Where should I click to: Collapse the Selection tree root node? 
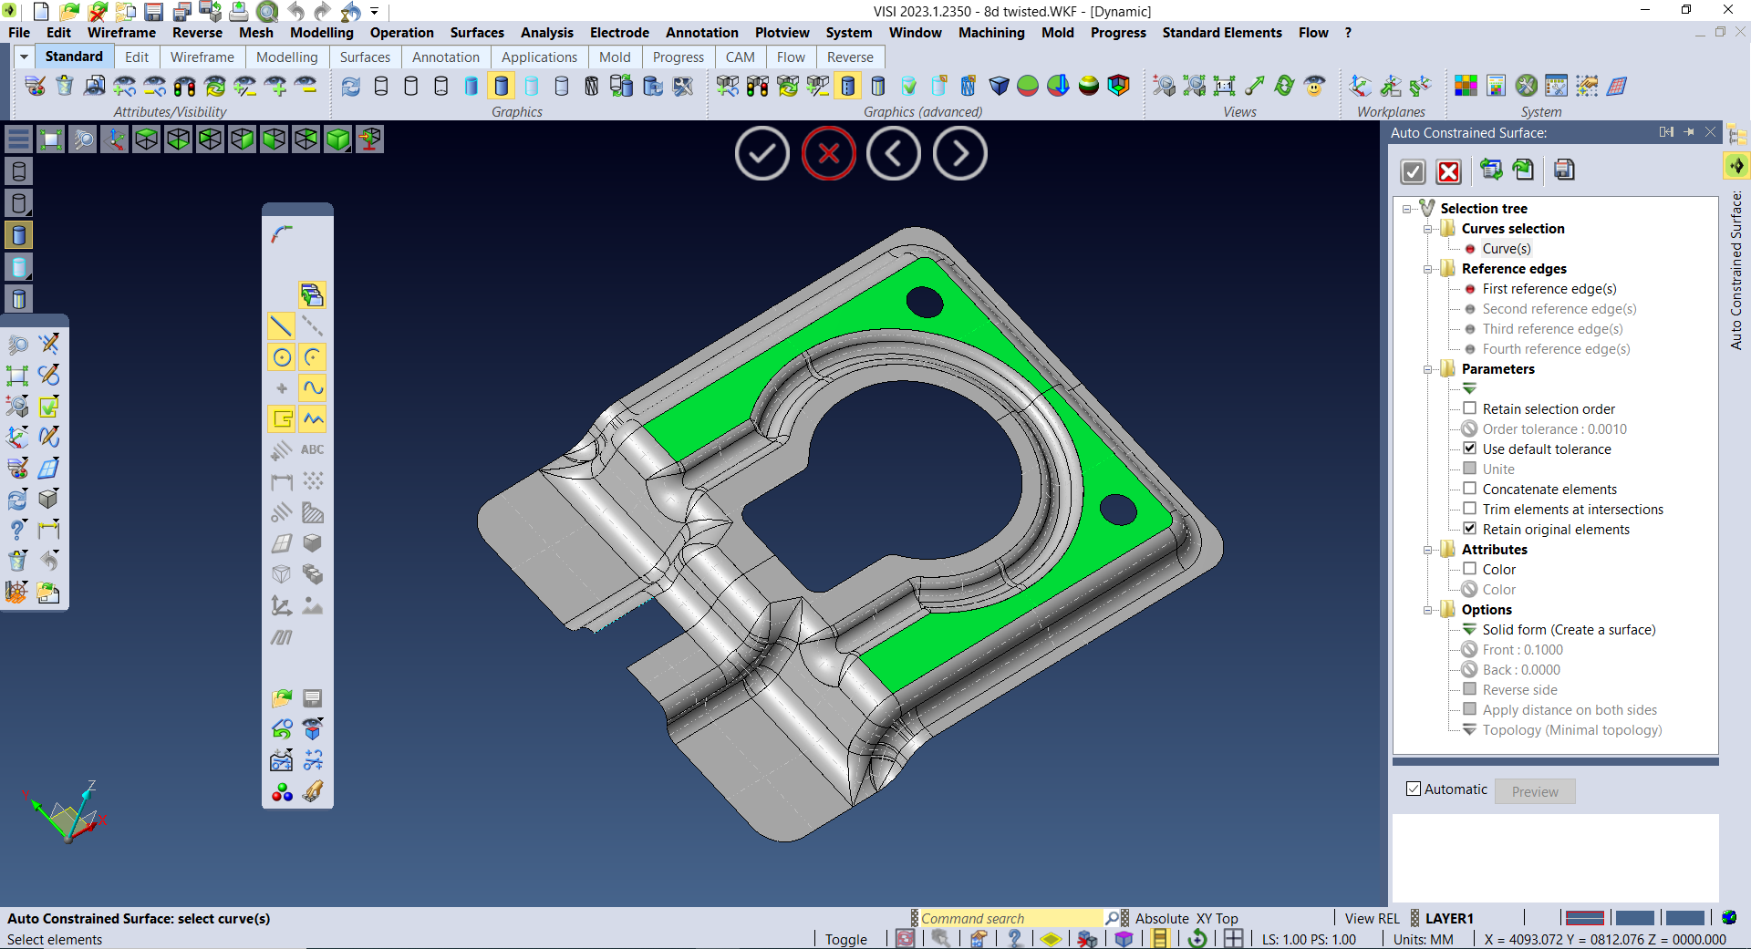(1407, 209)
